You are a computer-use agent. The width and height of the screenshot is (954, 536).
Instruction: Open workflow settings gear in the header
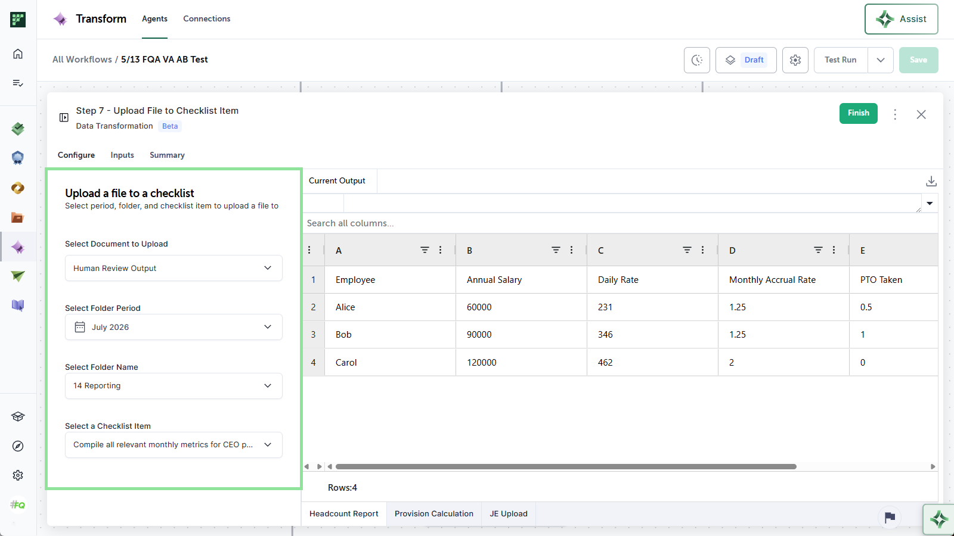(x=795, y=60)
